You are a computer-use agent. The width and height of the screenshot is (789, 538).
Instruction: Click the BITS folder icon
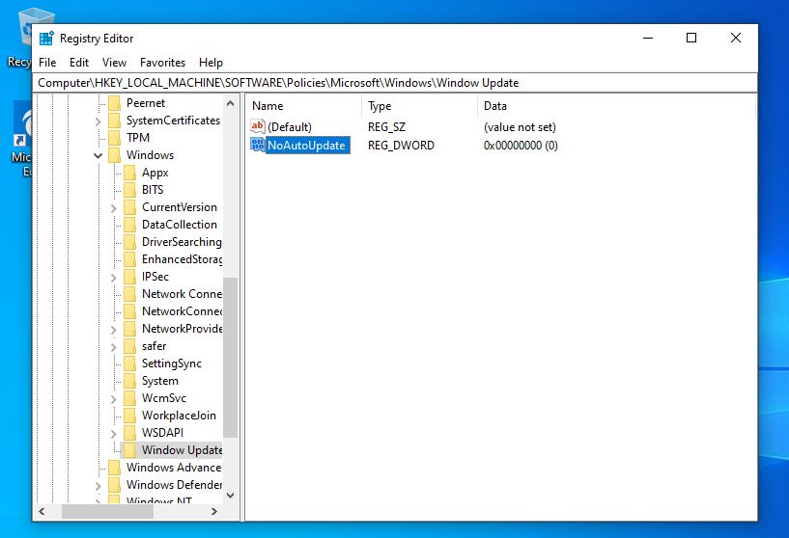129,190
